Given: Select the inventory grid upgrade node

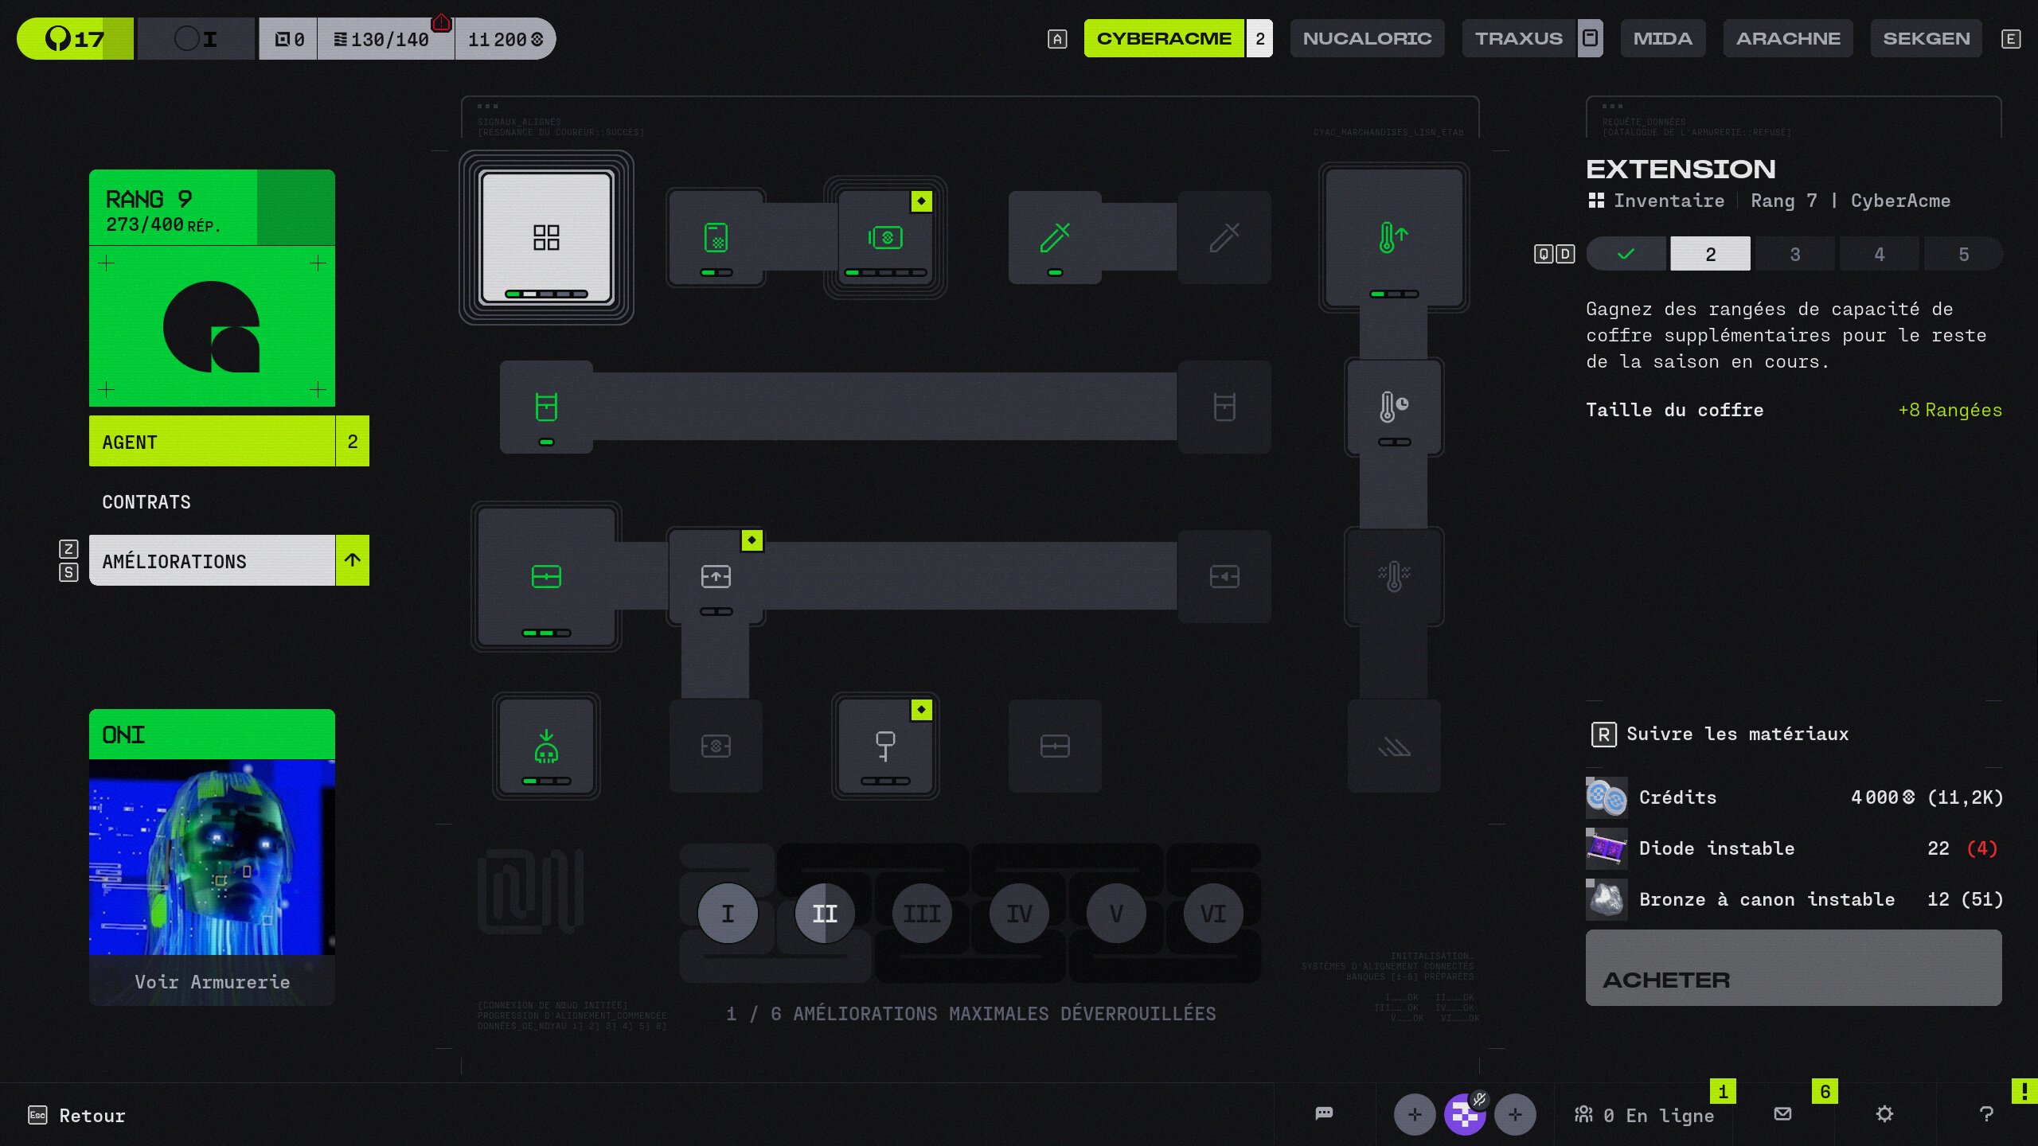Looking at the screenshot, I should (x=546, y=237).
